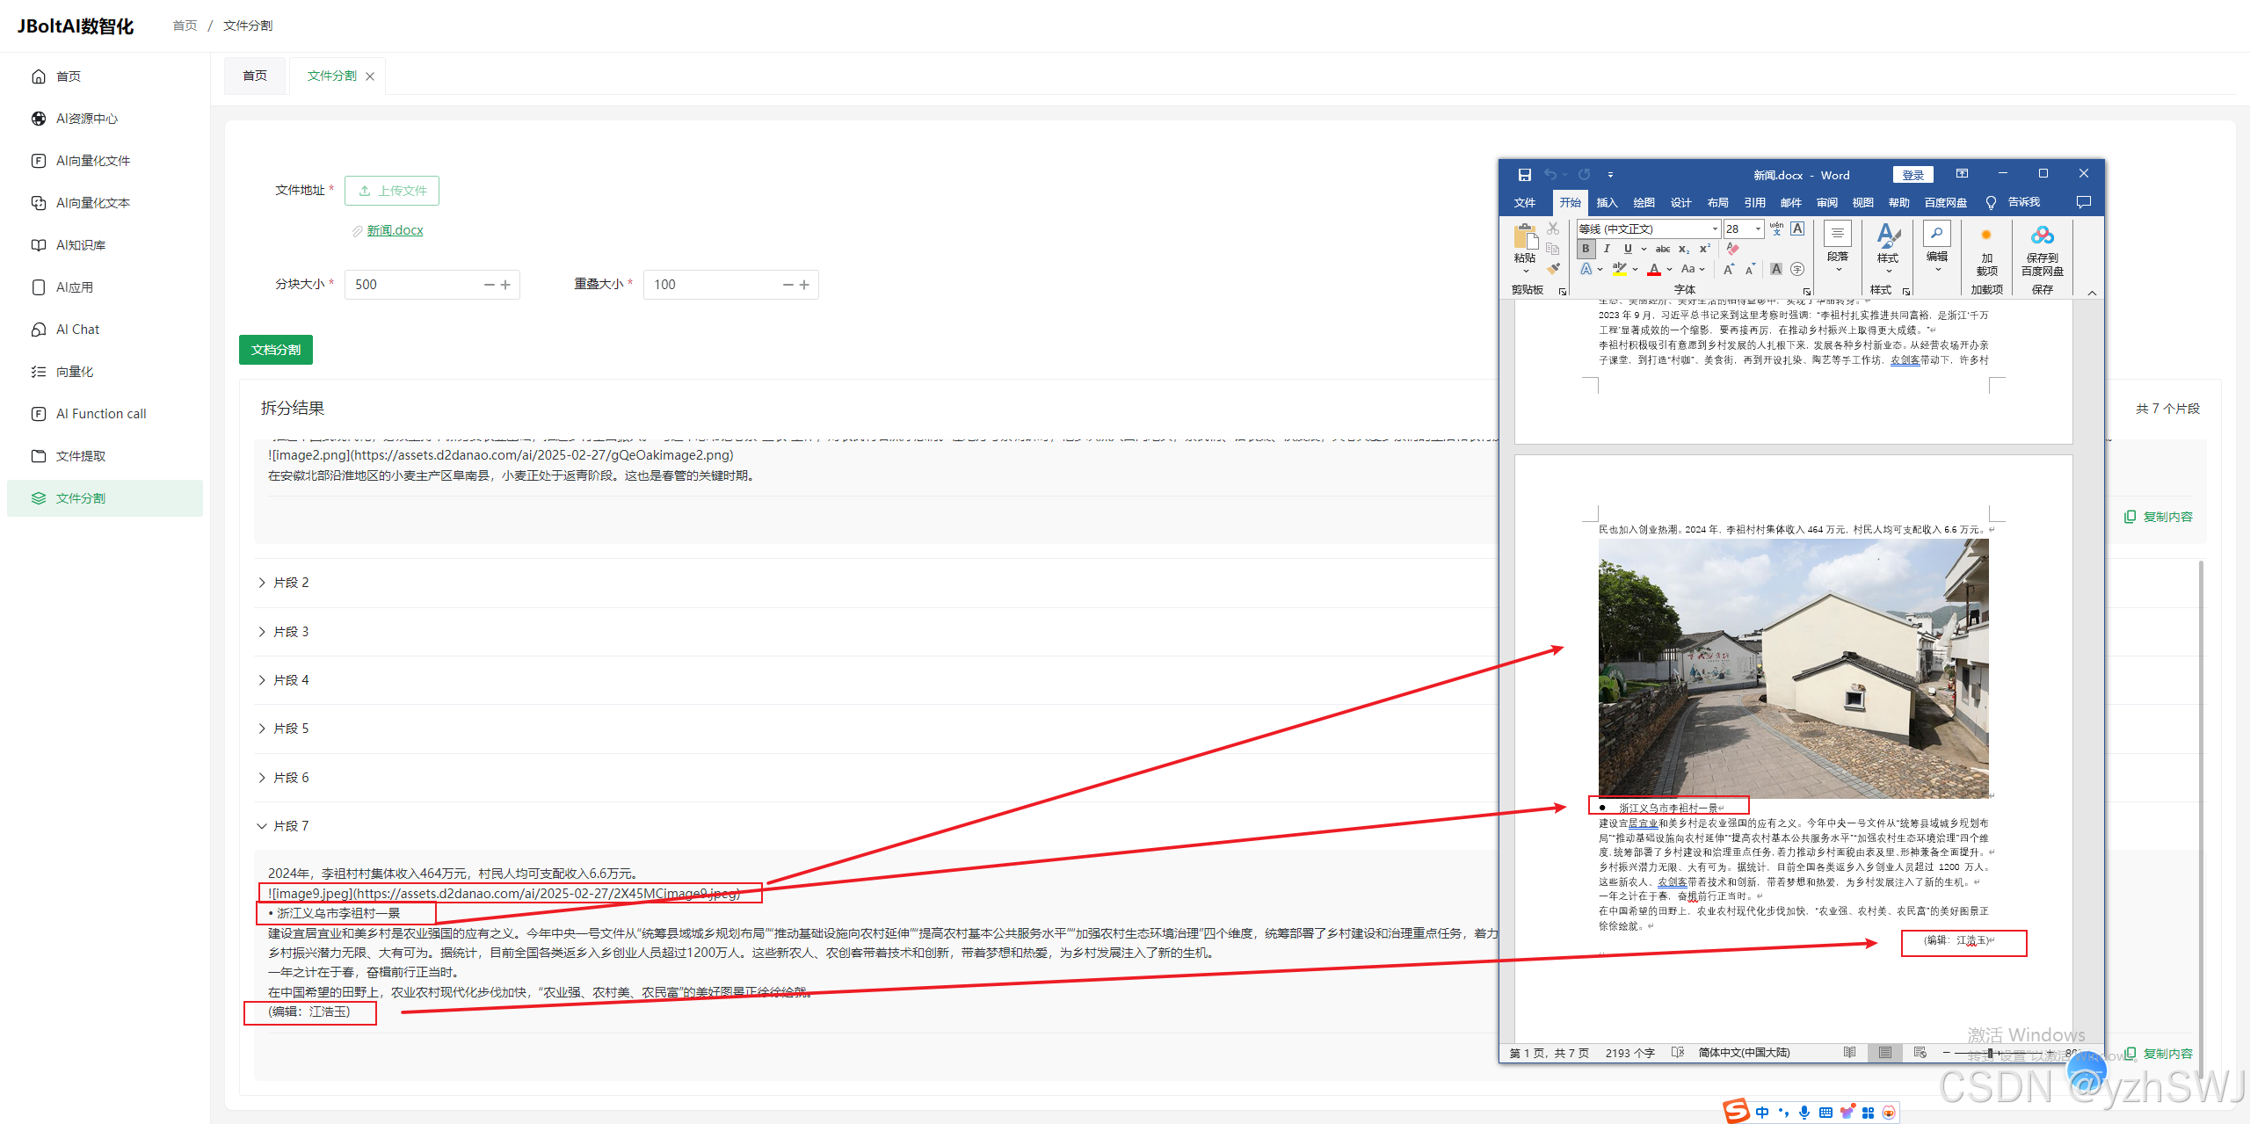This screenshot has width=2250, height=1124.
Task: Click the Grow Font size icon
Action: 1728,270
